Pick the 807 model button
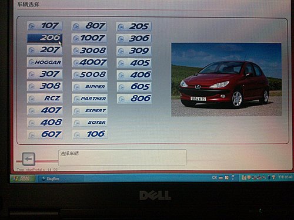Viewport: 294px width, 220px height. coord(89,26)
